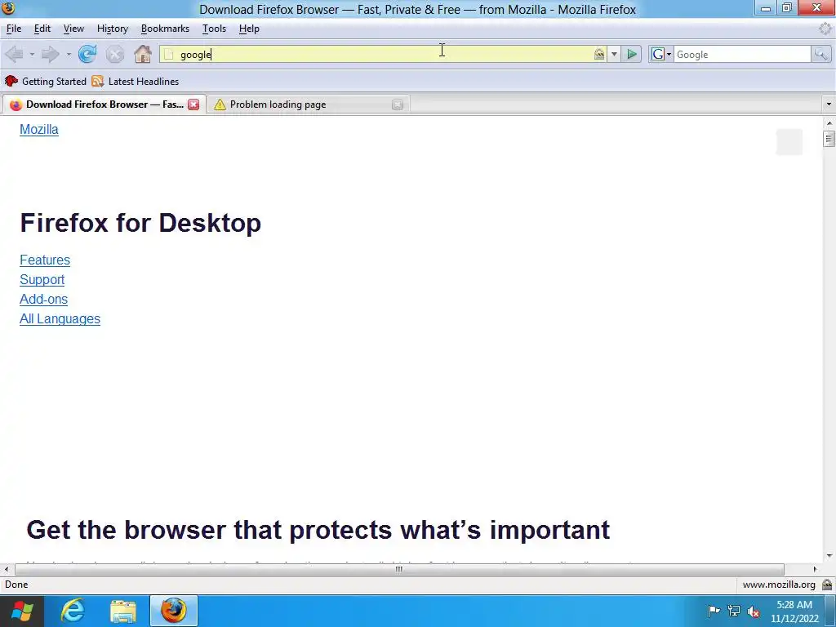836x627 pixels.
Task: Click the Stop loading button
Action: click(114, 54)
